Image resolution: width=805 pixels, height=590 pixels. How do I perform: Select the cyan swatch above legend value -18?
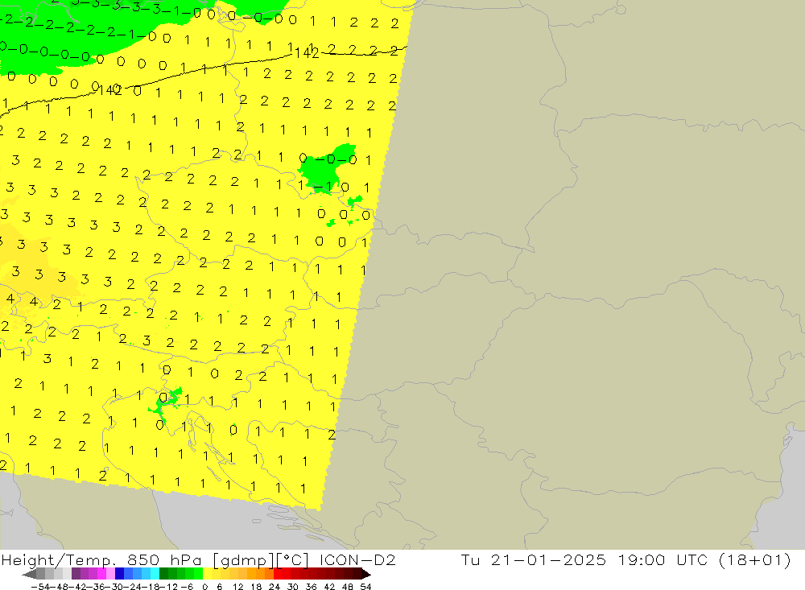(x=155, y=574)
